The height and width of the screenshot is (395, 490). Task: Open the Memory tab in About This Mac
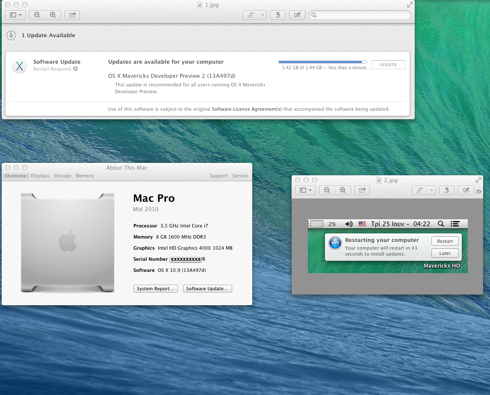tap(85, 176)
